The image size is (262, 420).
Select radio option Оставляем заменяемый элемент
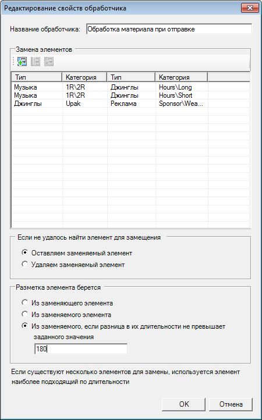[x=24, y=252]
